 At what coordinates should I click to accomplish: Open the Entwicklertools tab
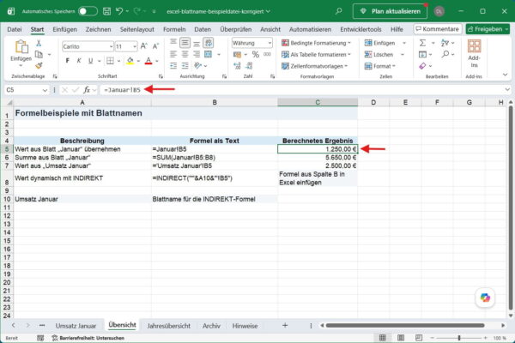pos(360,29)
